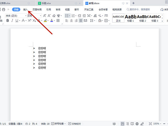This screenshot has width=168, height=126.
Task: Toggle Bold formatting button
Action: pos(8,20)
